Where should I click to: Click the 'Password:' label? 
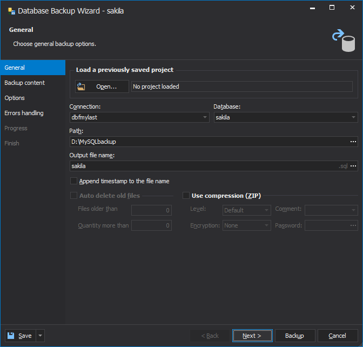tap(288, 225)
